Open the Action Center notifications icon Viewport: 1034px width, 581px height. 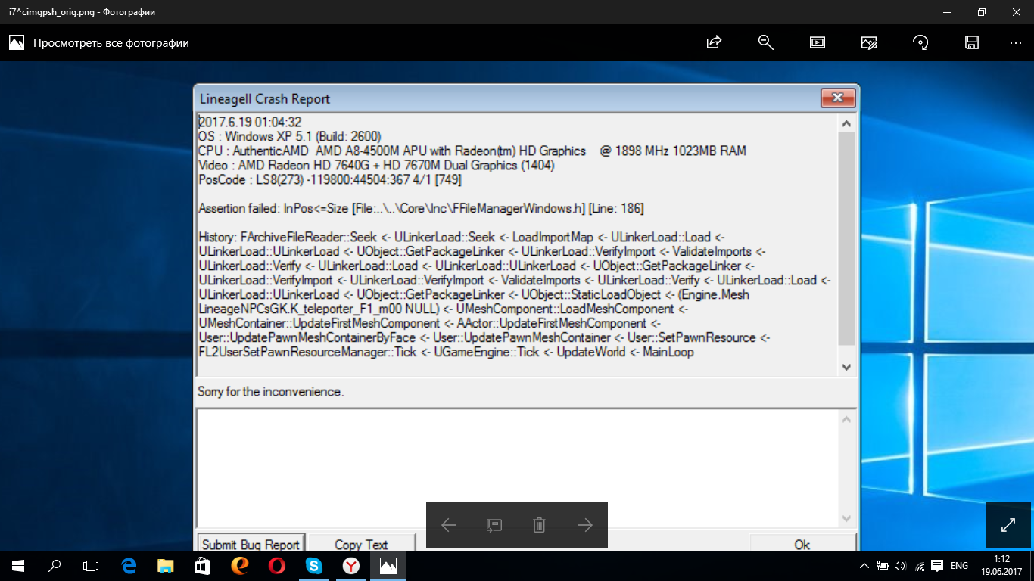coord(937,566)
